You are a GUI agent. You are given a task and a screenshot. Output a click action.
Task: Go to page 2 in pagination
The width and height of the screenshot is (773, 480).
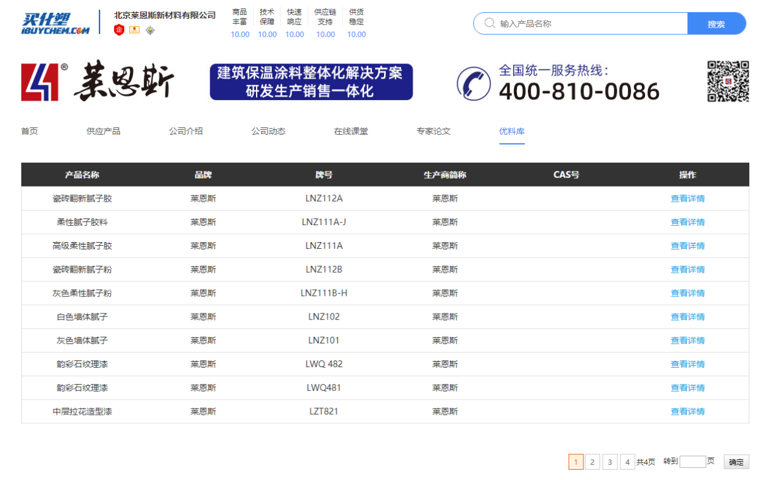point(592,462)
